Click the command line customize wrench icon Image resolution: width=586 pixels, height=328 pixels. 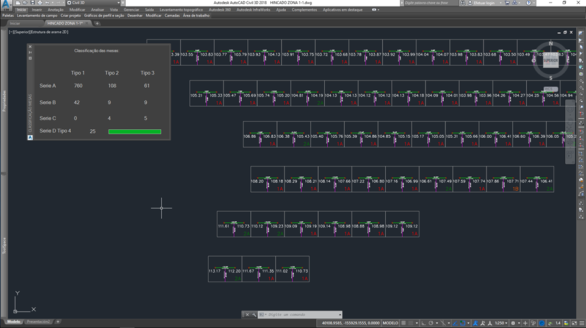(x=254, y=315)
